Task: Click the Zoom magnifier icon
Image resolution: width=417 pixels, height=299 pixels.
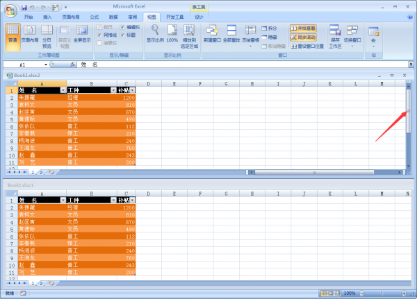Action: click(155, 30)
